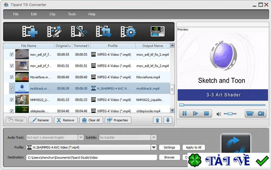Pause the preview playback
Image resolution: width=272 pixels, height=170 pixels.
coord(184,113)
